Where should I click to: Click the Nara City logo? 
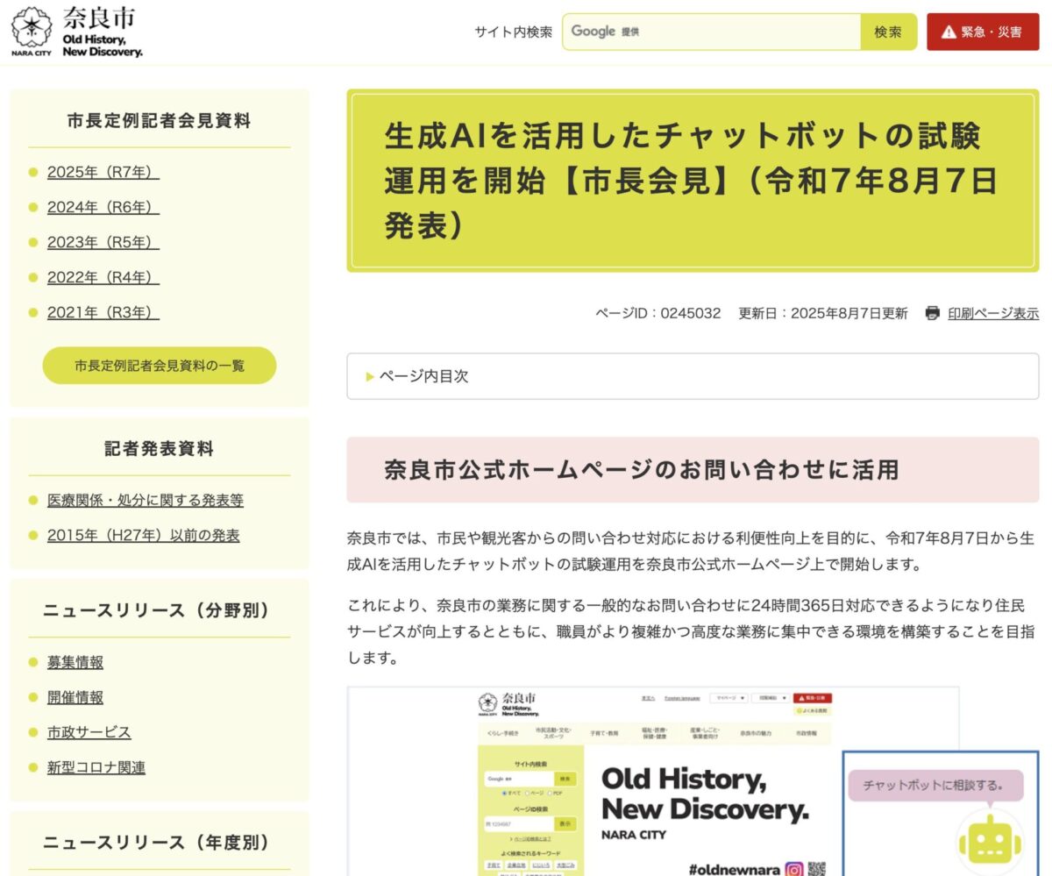tap(76, 32)
